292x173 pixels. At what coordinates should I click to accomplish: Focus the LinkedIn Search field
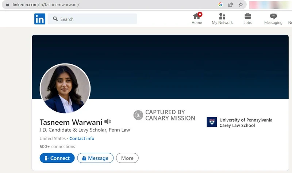92,19
